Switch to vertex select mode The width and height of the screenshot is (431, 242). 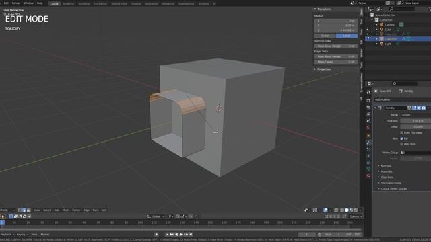click(20, 210)
